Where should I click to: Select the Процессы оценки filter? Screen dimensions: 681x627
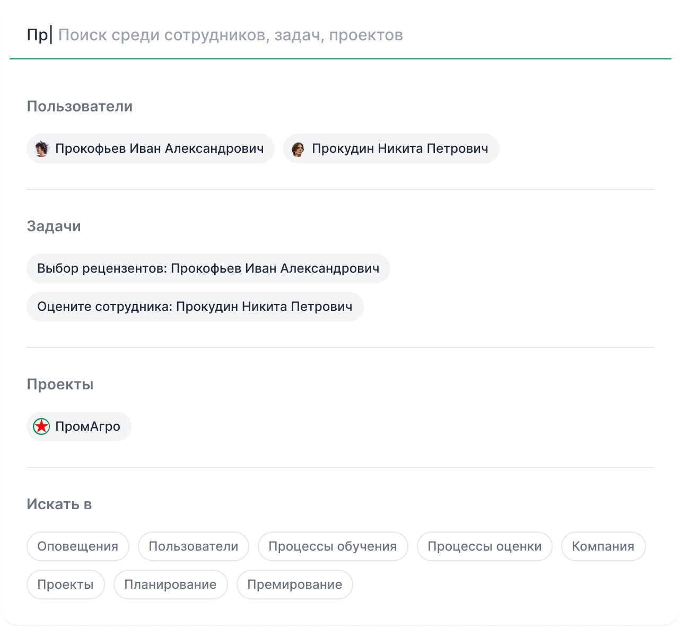484,546
